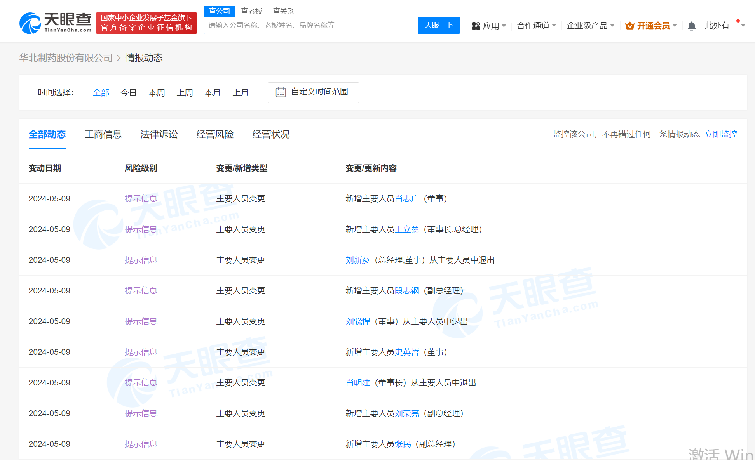Select the 本月 time filter
This screenshot has width=755, height=460.
click(213, 92)
